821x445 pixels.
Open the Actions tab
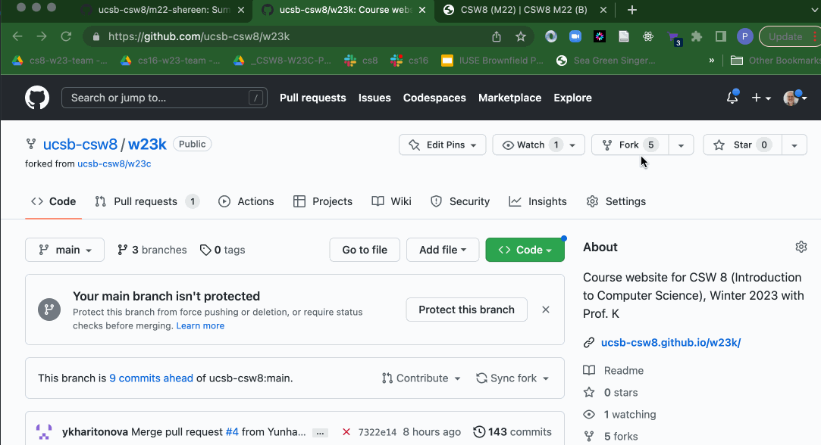pyautogui.click(x=246, y=201)
